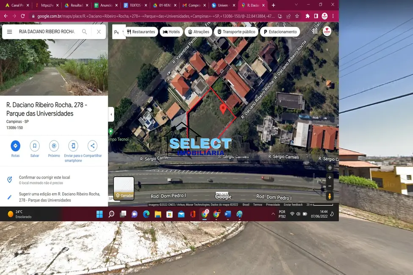Switch to the Resultad browser tab

[76, 5]
